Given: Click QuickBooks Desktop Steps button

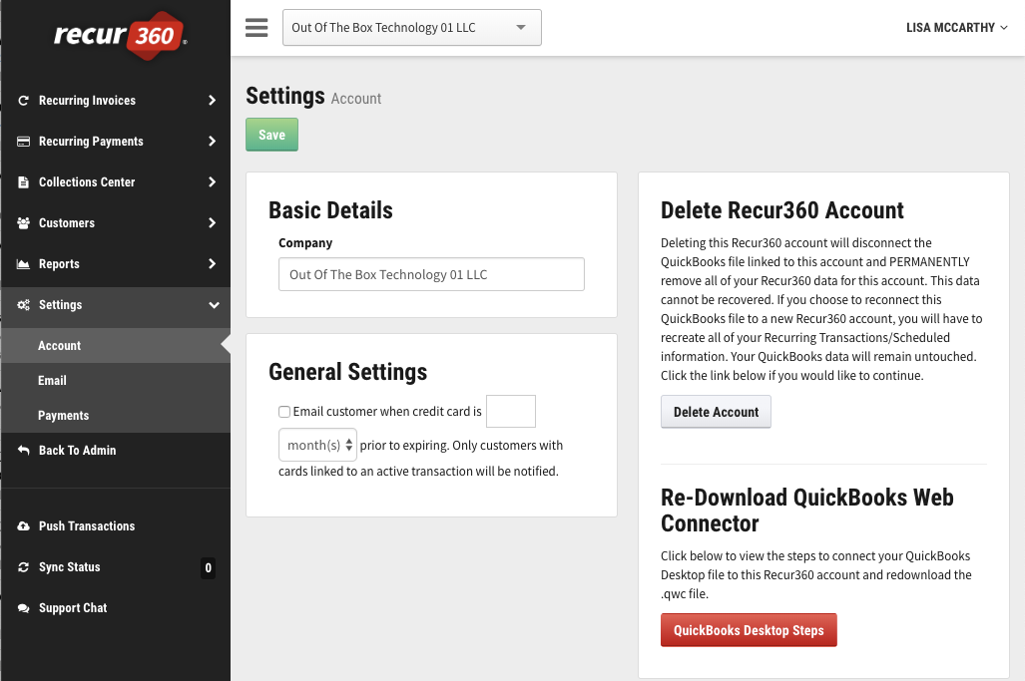Looking at the screenshot, I should point(749,630).
